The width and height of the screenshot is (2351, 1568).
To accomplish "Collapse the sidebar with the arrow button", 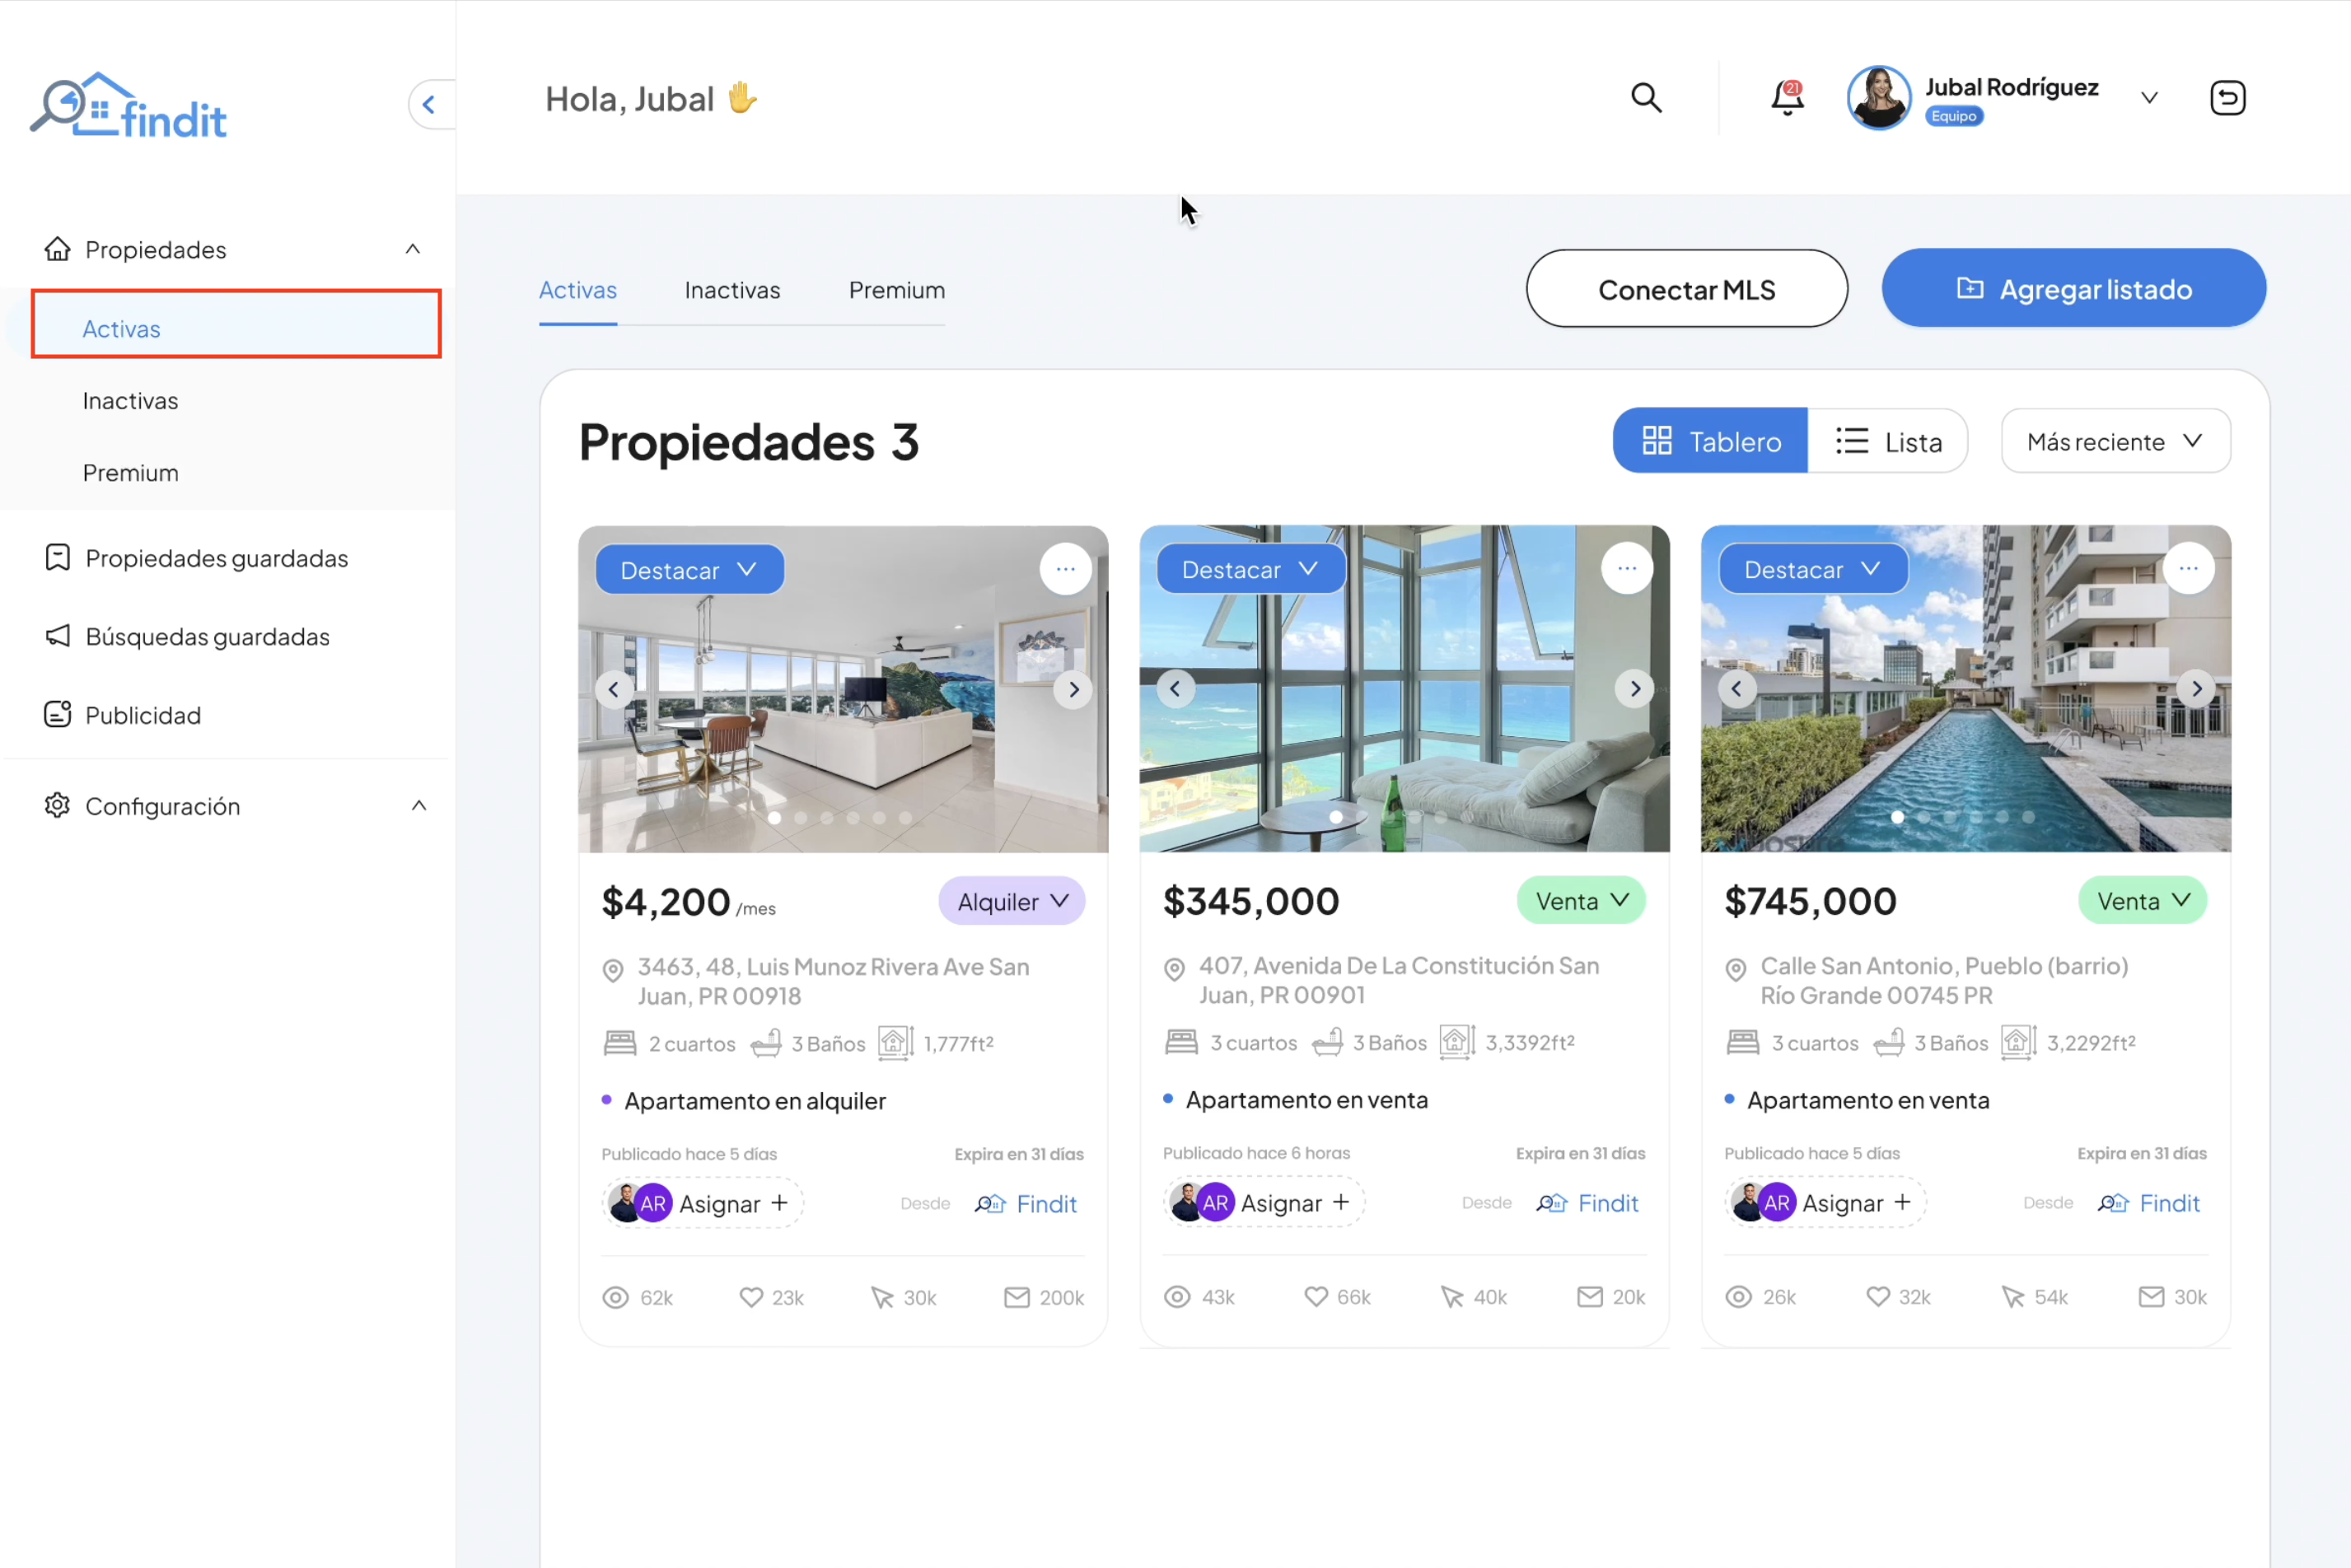I will tap(429, 104).
